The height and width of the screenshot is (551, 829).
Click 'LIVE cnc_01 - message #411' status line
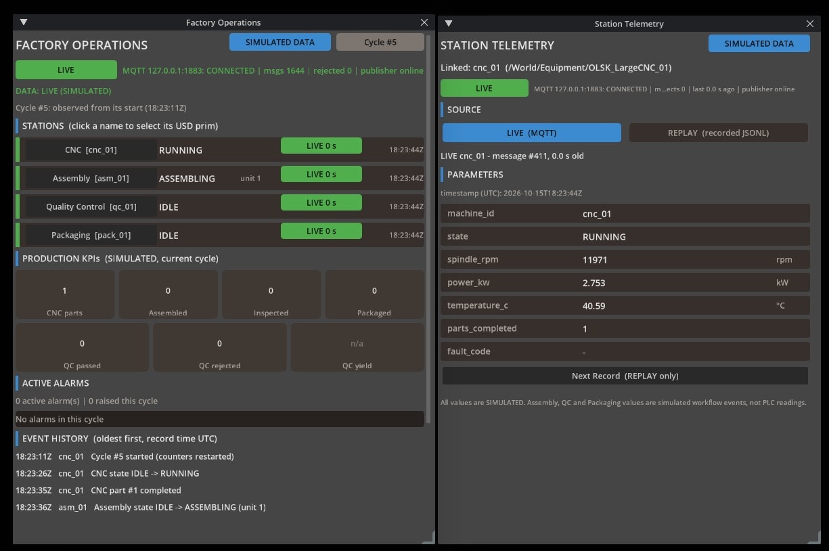click(x=512, y=156)
